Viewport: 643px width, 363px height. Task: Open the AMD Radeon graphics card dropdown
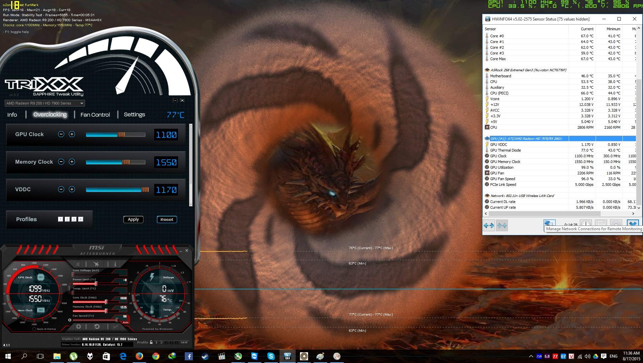[x=44, y=103]
